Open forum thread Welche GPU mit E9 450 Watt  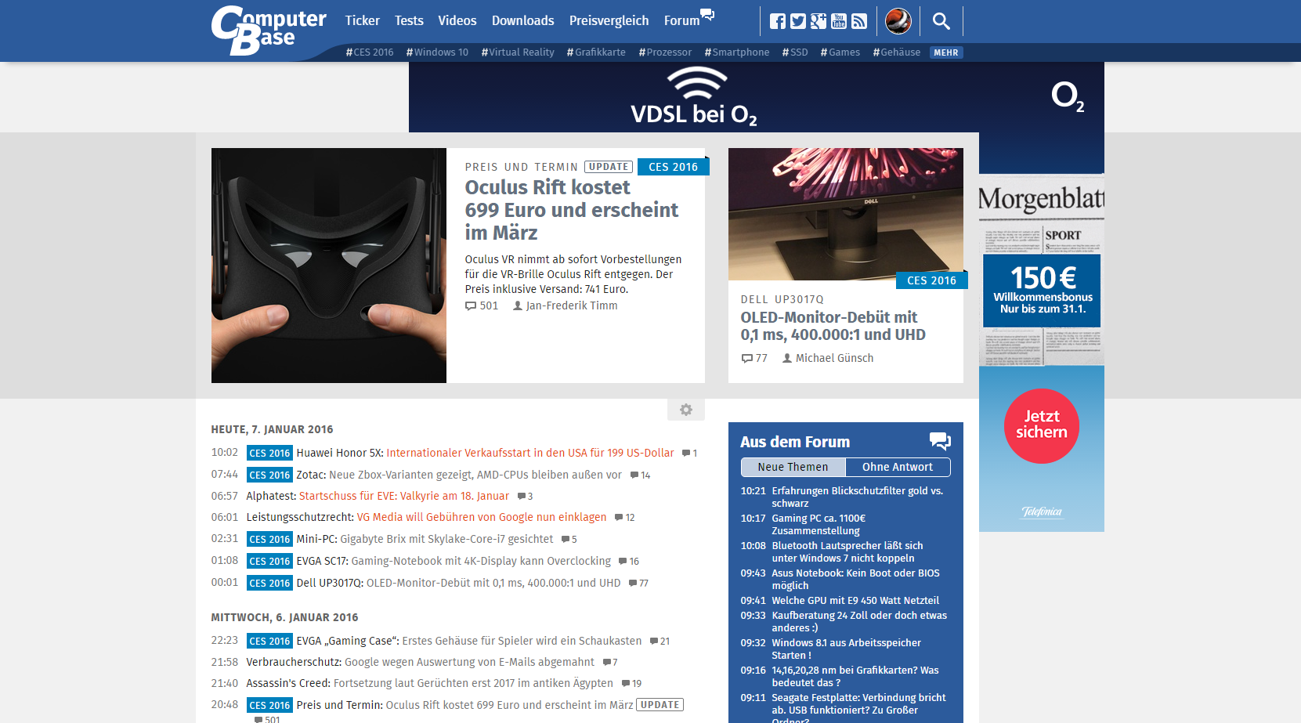(x=855, y=601)
